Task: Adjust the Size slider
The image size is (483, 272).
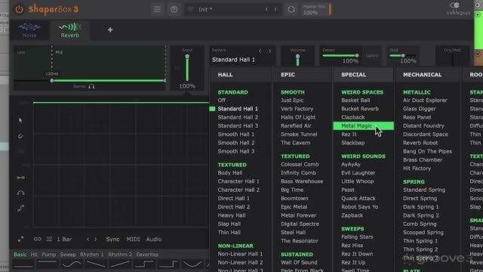Action: point(402,55)
